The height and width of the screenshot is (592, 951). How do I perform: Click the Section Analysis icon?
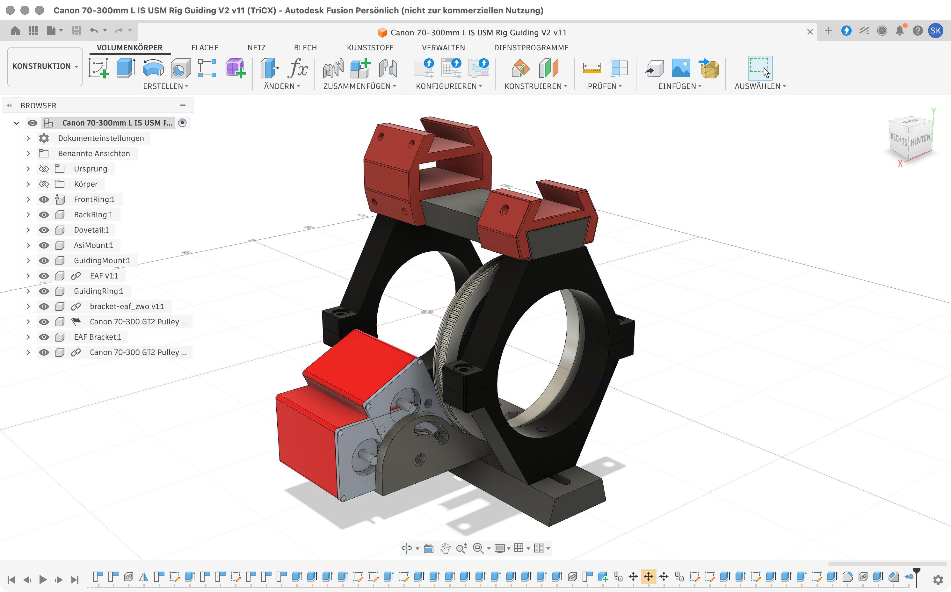click(x=619, y=68)
